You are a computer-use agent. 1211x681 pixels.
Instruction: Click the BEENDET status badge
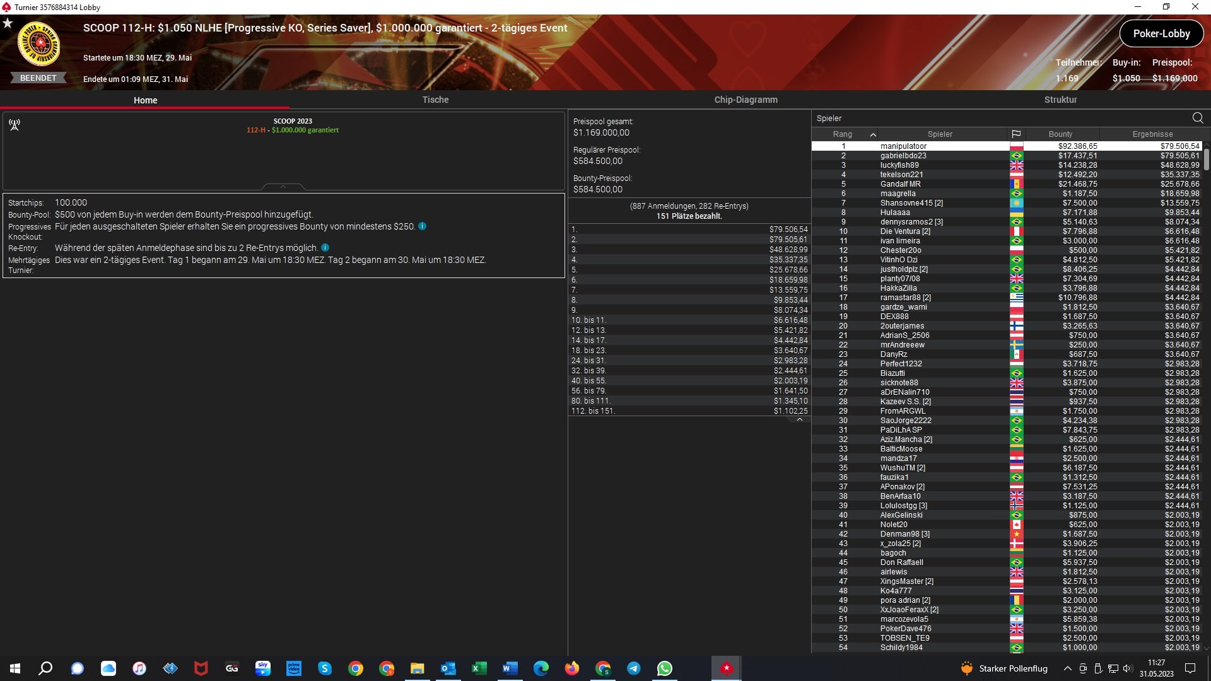click(x=38, y=78)
